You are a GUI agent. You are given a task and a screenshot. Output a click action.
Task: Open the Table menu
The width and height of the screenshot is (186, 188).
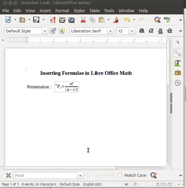tap(94, 11)
